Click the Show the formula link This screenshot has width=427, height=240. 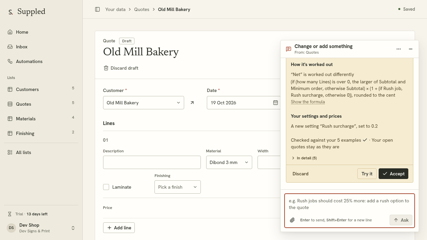coord(308,102)
